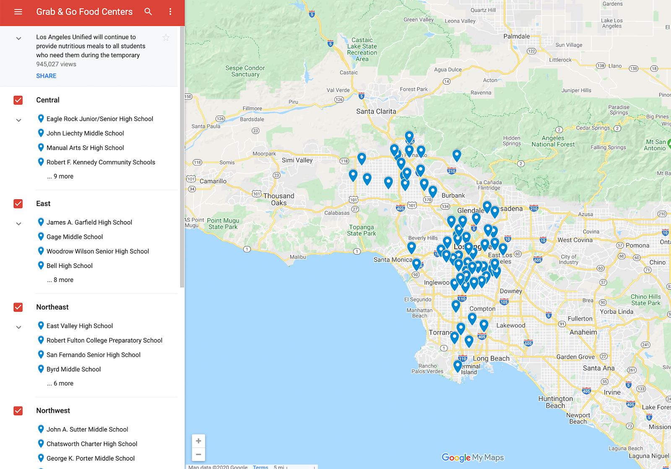Collapse the Central layer list

pyautogui.click(x=18, y=120)
